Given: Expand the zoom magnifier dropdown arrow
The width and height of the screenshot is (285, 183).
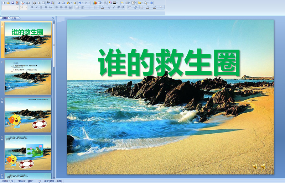Looking at the screenshot, I should [148, 3].
